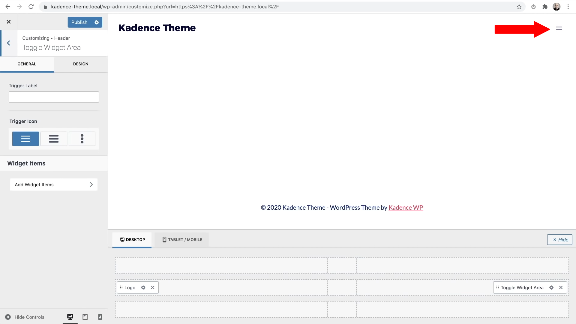The image size is (576, 324).
Task: Switch to tablet preview device icon
Action: (85, 317)
